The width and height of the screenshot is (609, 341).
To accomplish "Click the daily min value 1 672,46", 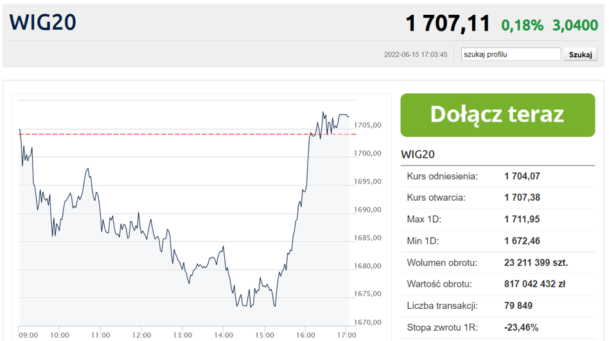I will 522,241.
